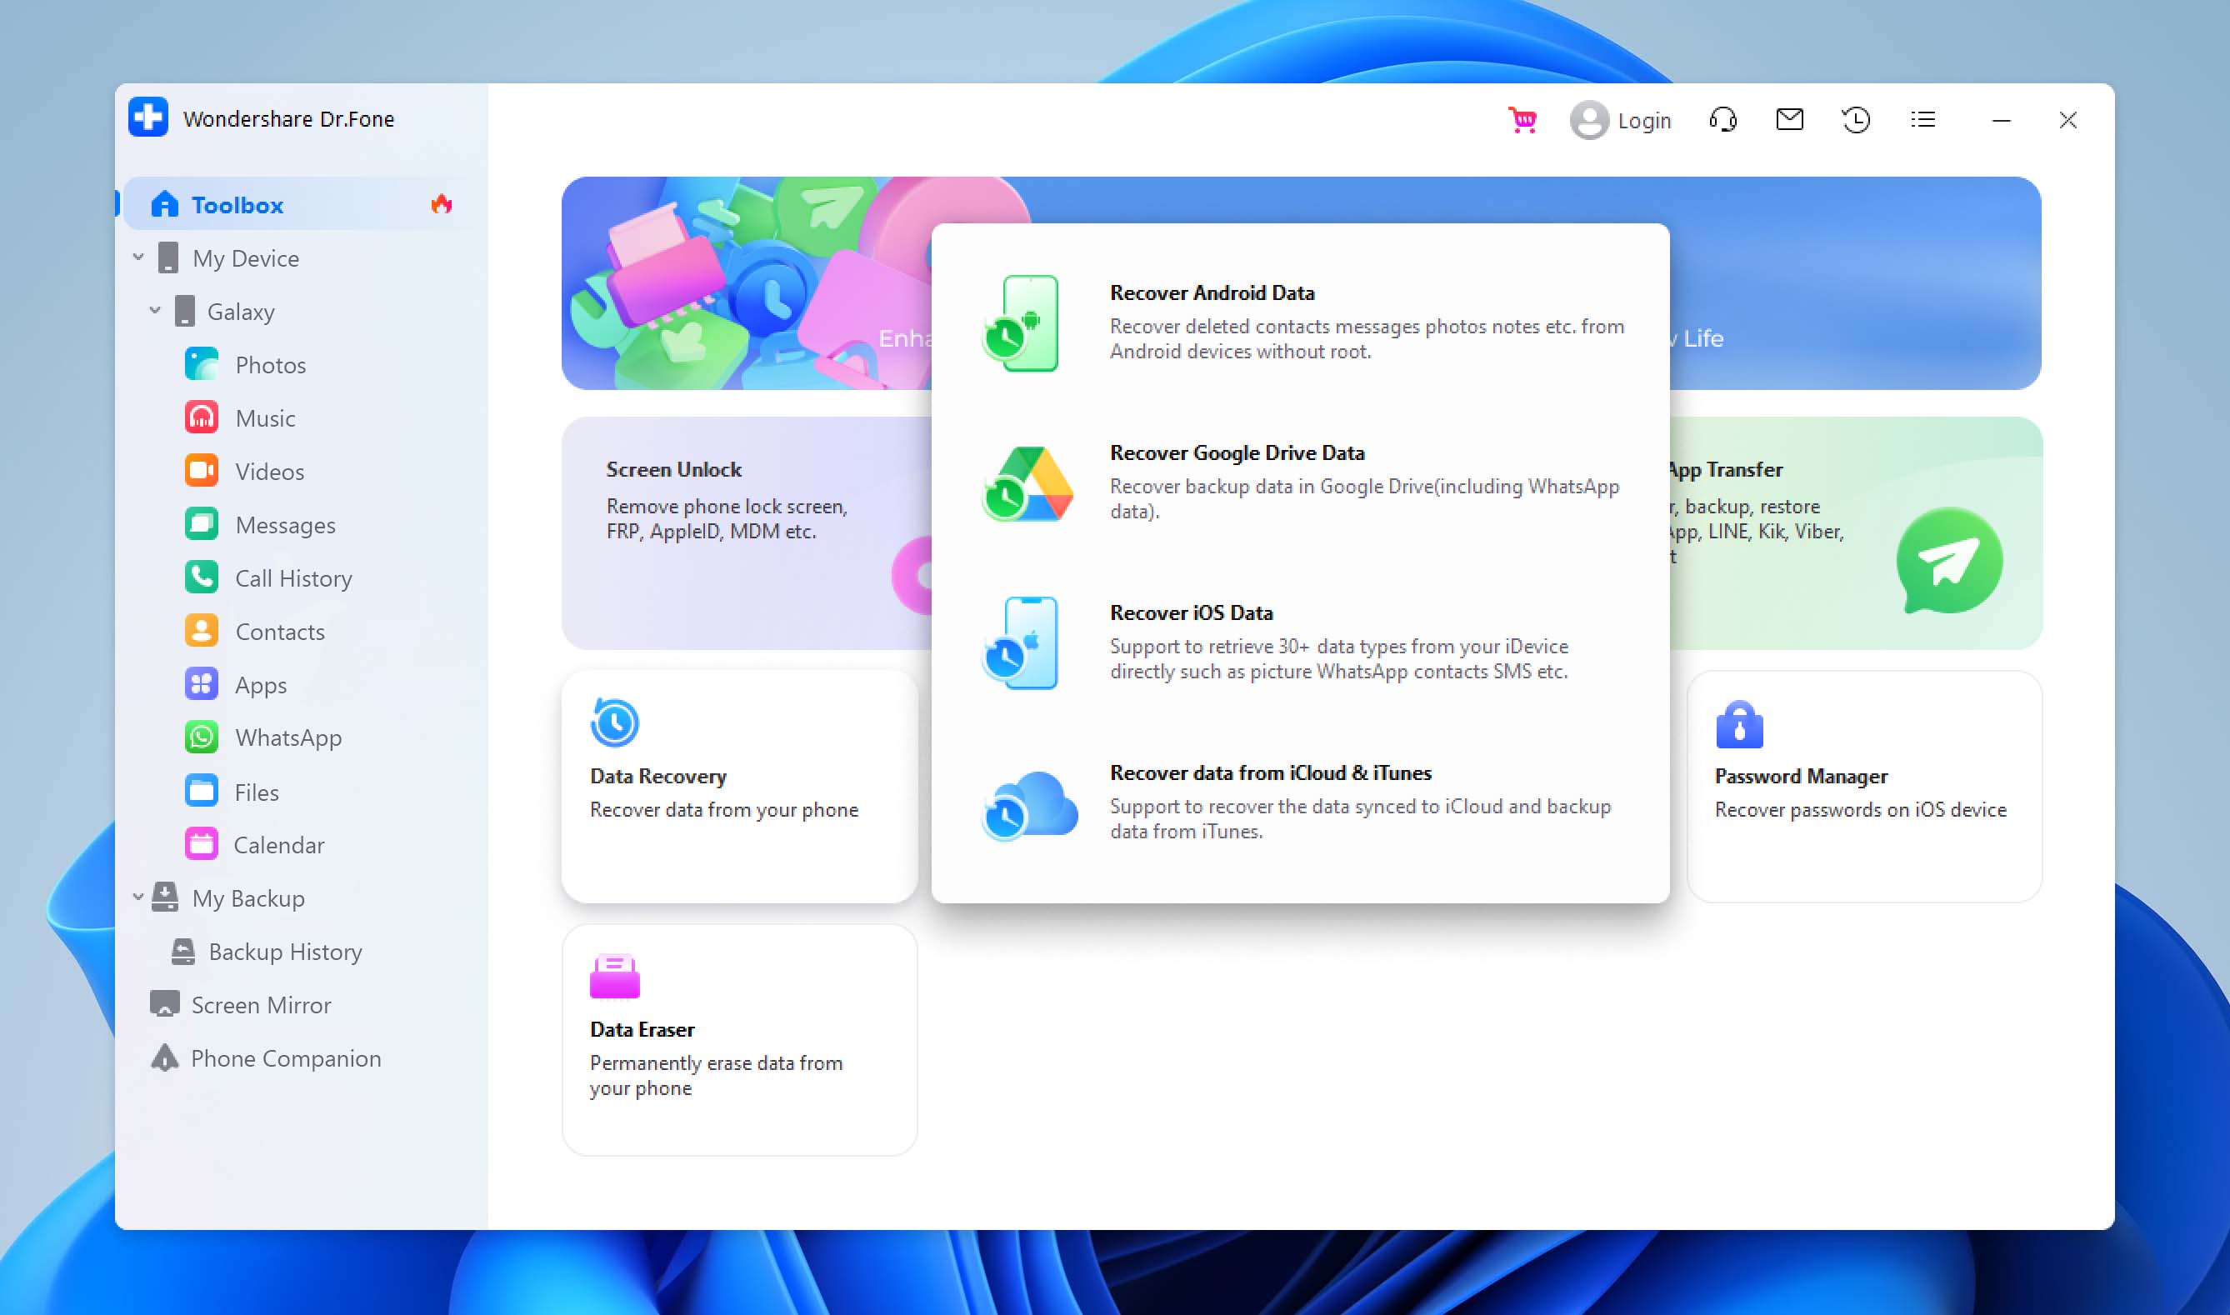2230x1315 pixels.
Task: Choose Recover iOS Data option
Action: point(1301,642)
